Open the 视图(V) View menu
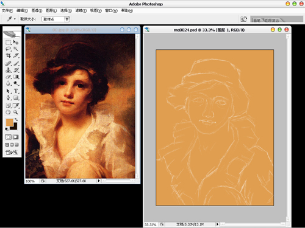Screen dimensions: 305x228 96,10
